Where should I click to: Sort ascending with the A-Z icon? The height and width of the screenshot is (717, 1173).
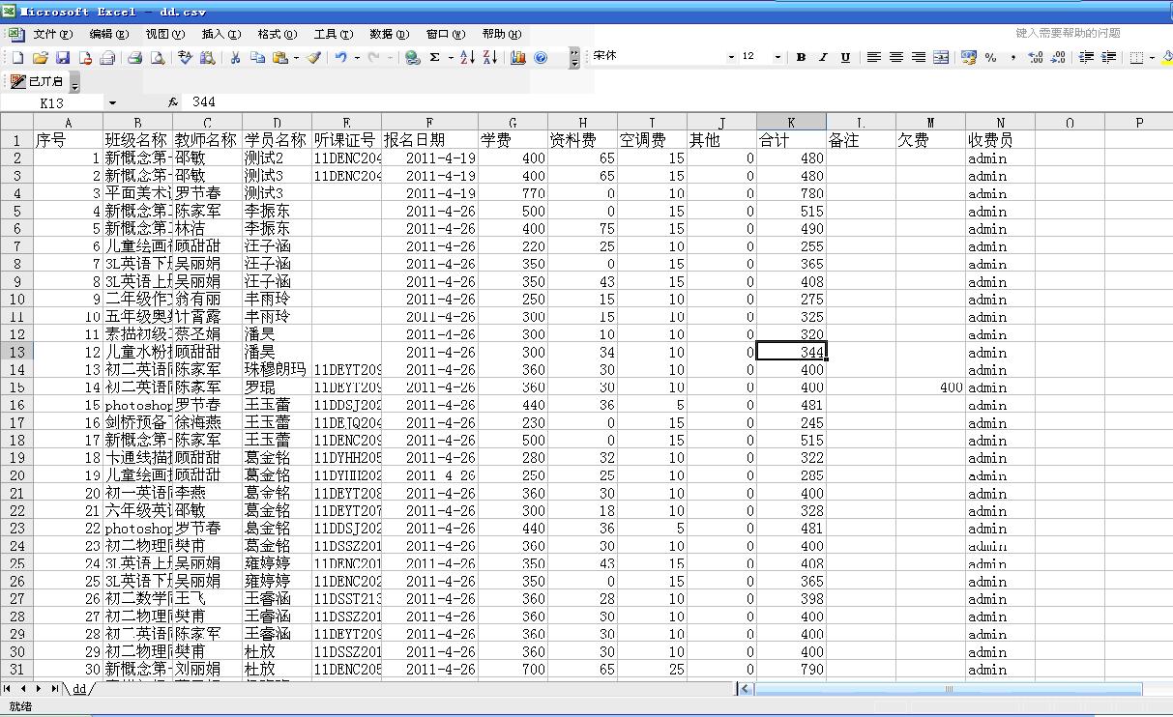click(x=467, y=58)
